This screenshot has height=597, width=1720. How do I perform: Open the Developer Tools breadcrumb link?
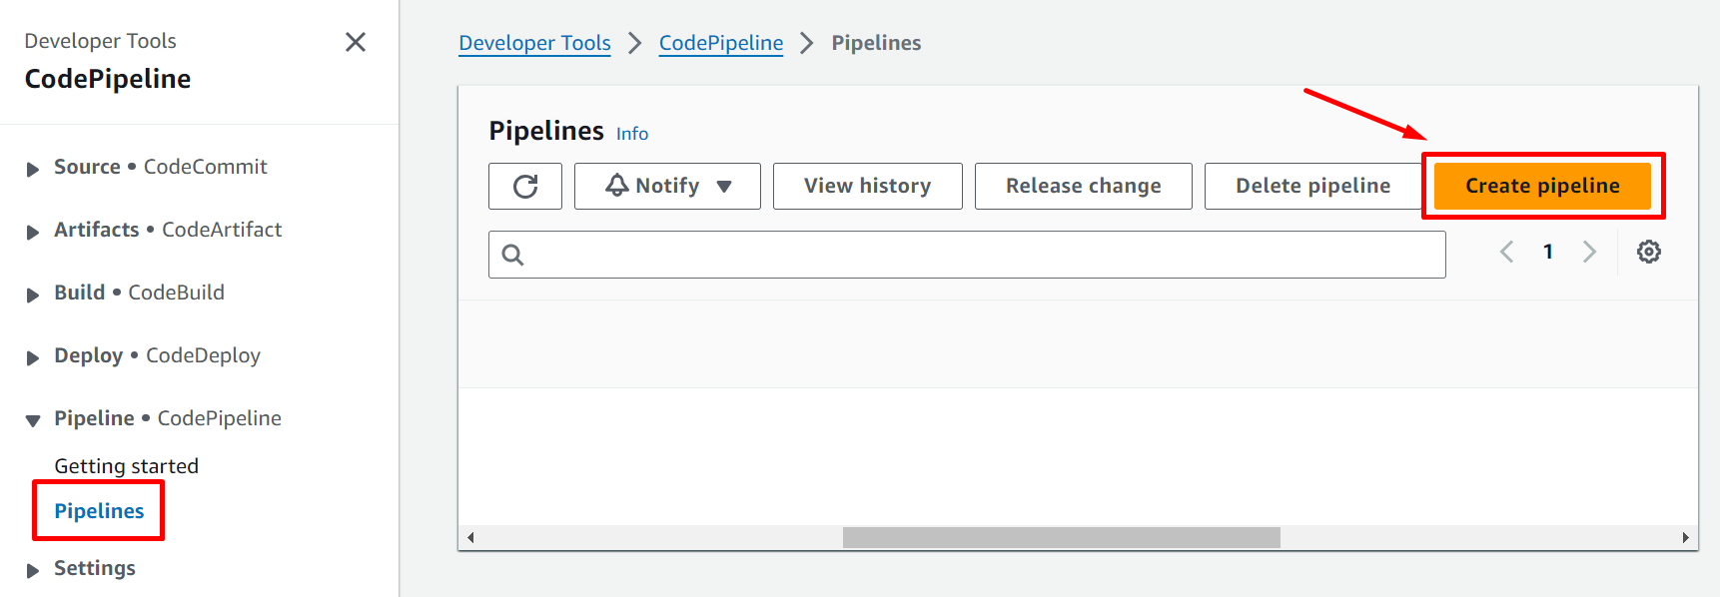(x=534, y=43)
